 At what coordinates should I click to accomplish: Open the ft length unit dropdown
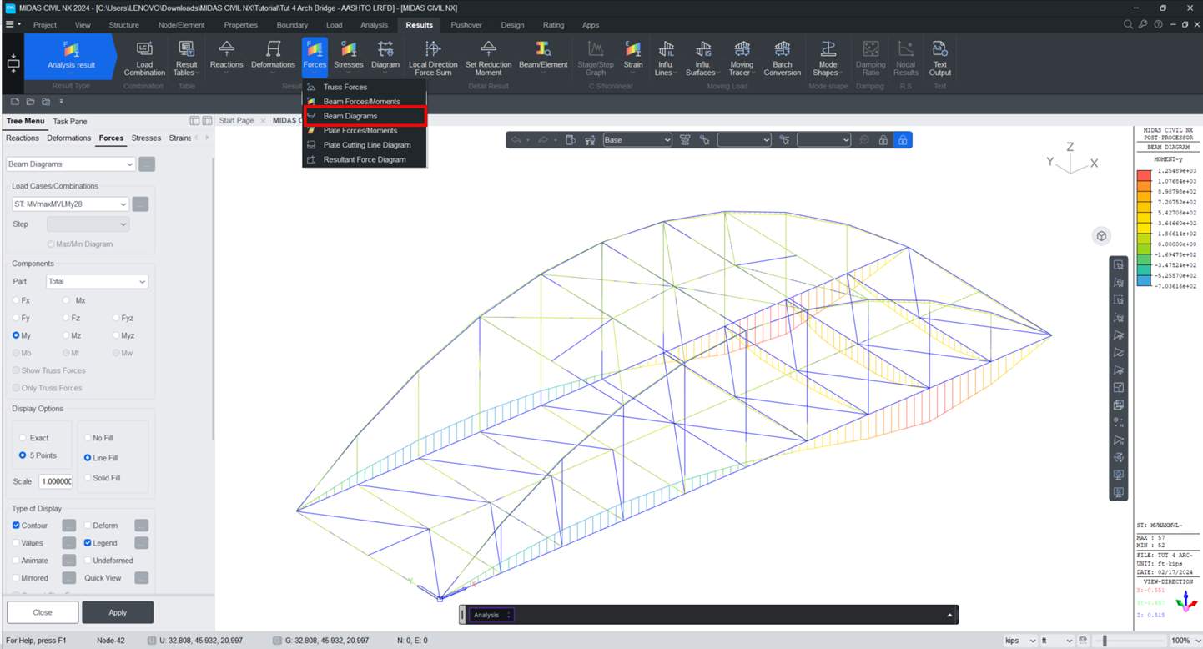(x=1056, y=641)
